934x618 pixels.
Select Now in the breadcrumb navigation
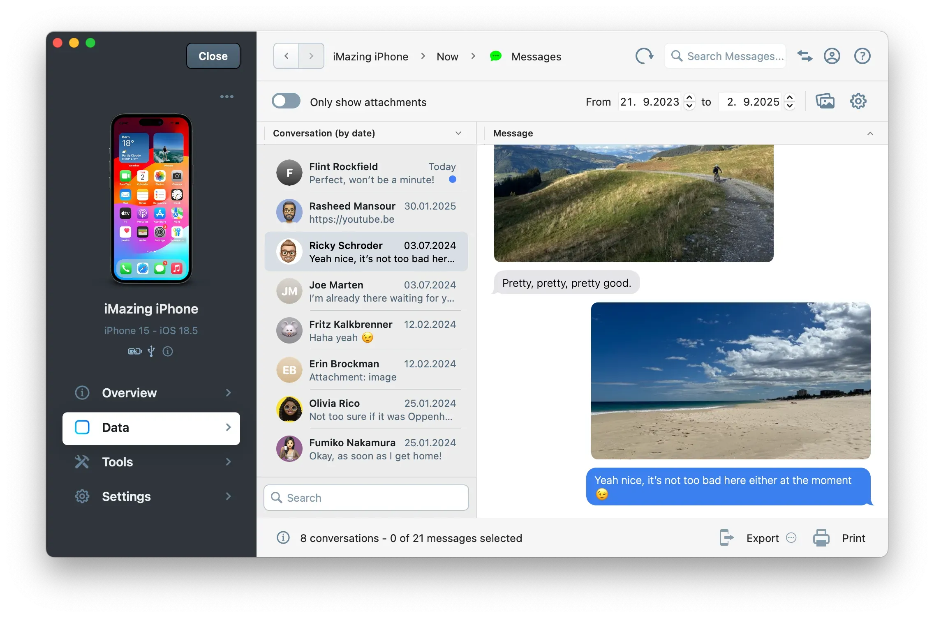point(447,56)
